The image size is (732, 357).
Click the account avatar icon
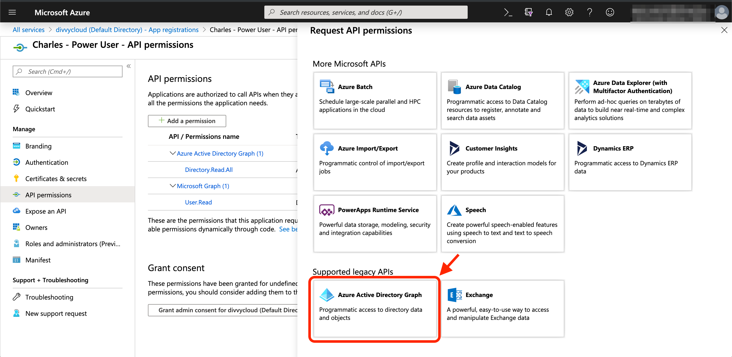pyautogui.click(x=722, y=12)
